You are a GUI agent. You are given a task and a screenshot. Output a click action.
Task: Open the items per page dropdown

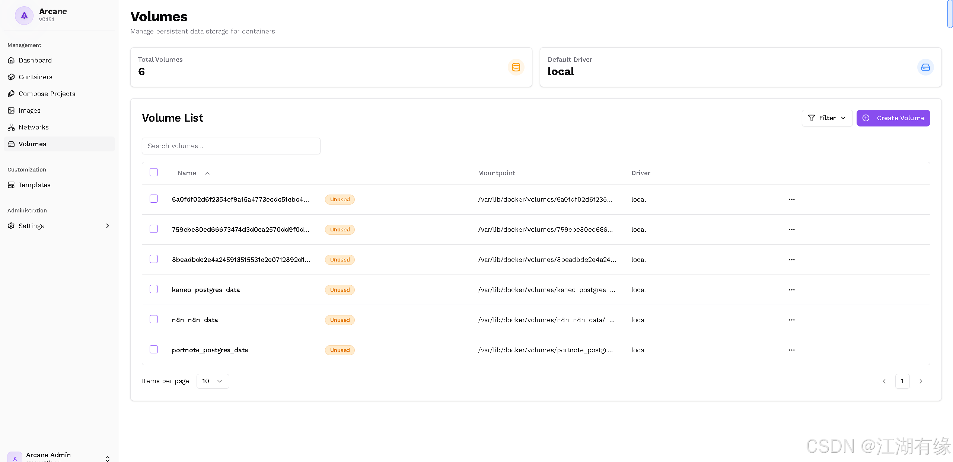pyautogui.click(x=212, y=381)
